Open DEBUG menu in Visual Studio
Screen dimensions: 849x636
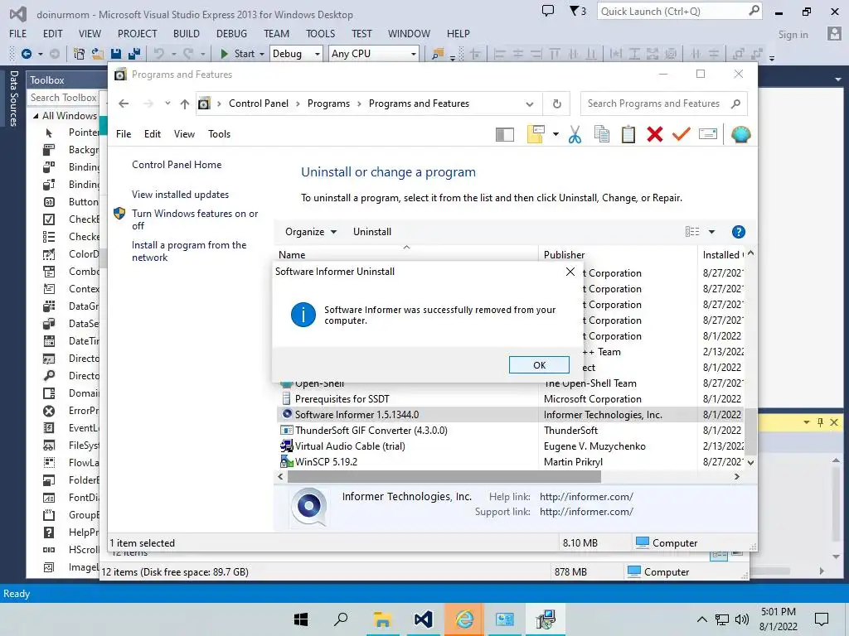232,33
